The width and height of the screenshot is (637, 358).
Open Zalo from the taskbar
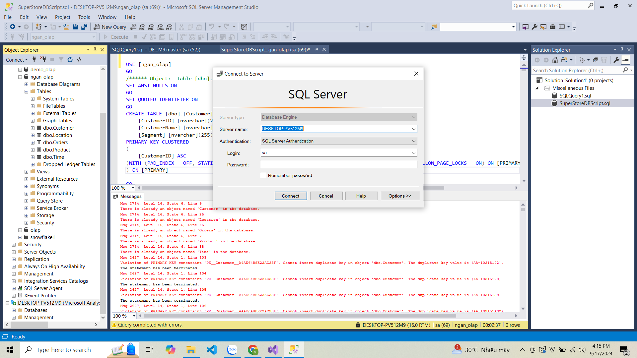(x=232, y=350)
